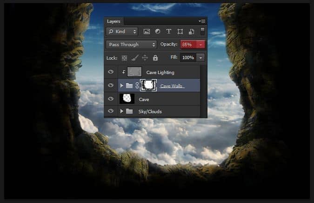Viewport: 314px width, 203px height.
Task: Select the Cave Lighting layer thumbnail
Action: click(x=134, y=72)
